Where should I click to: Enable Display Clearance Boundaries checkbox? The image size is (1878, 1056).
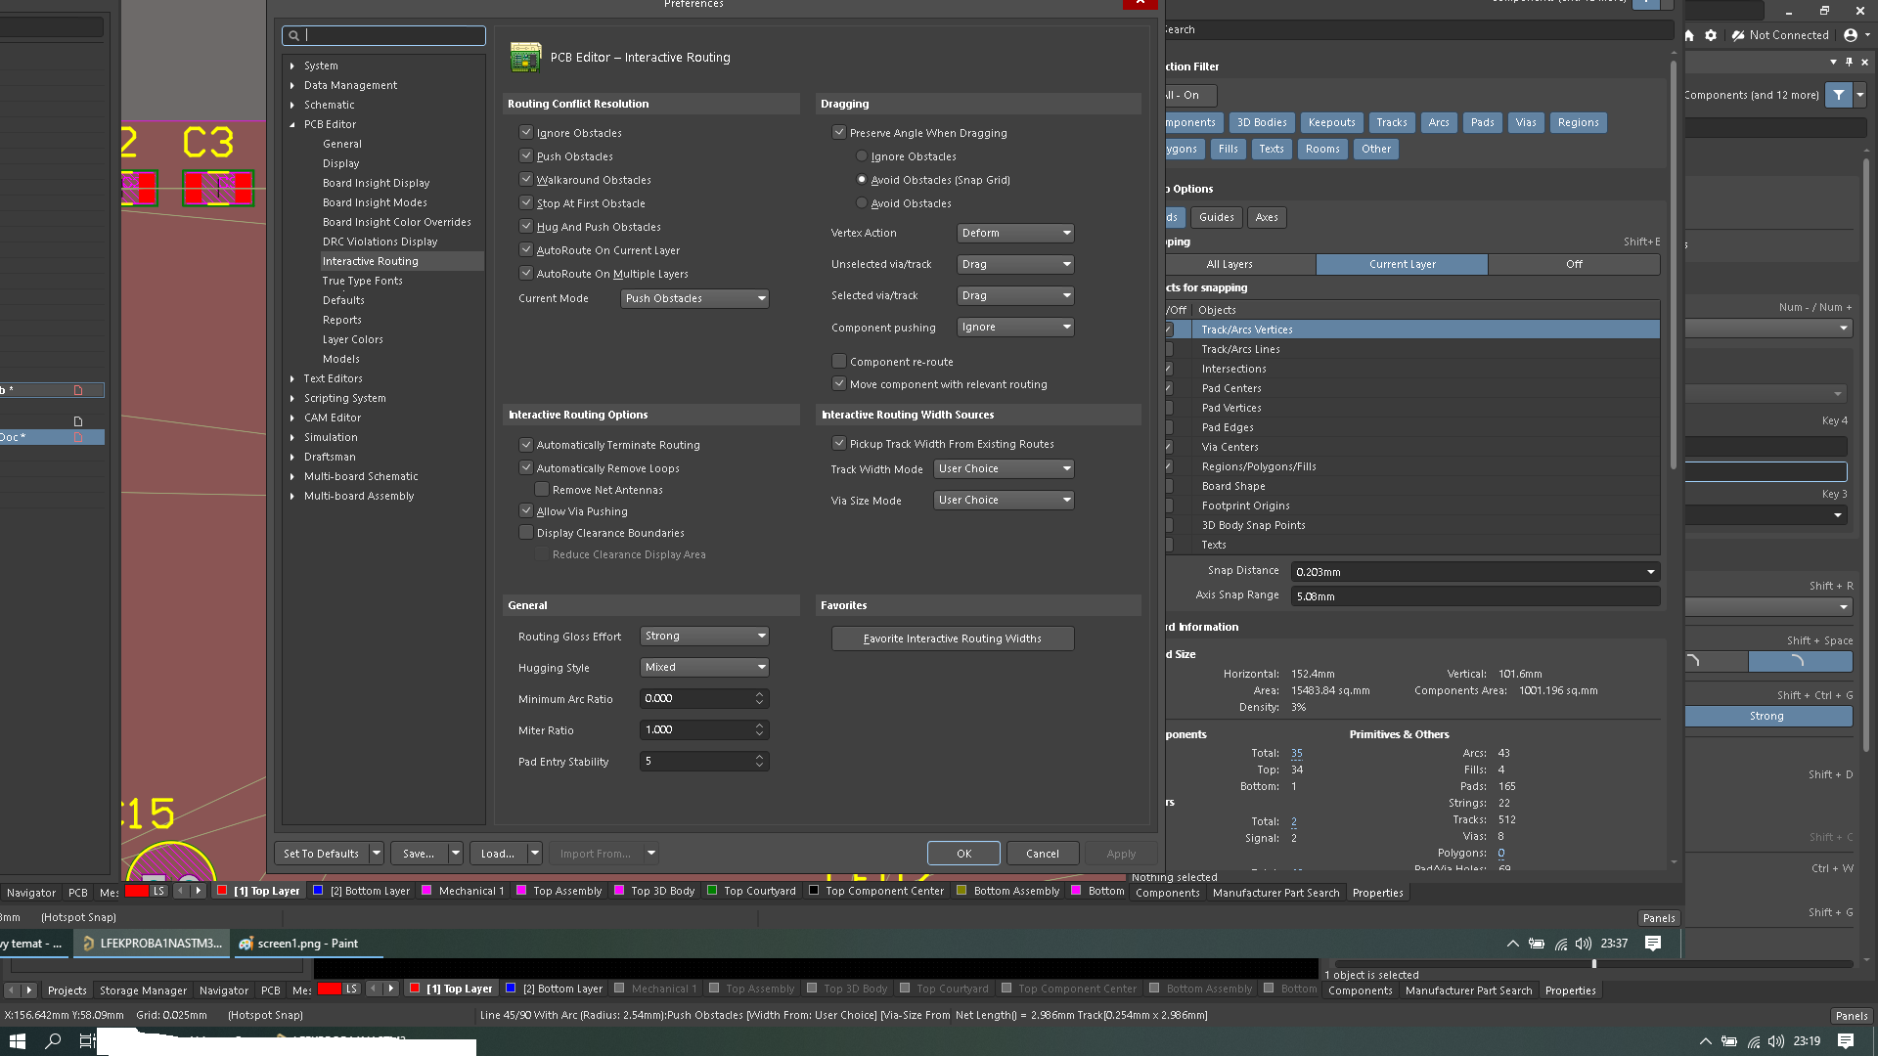tap(526, 532)
